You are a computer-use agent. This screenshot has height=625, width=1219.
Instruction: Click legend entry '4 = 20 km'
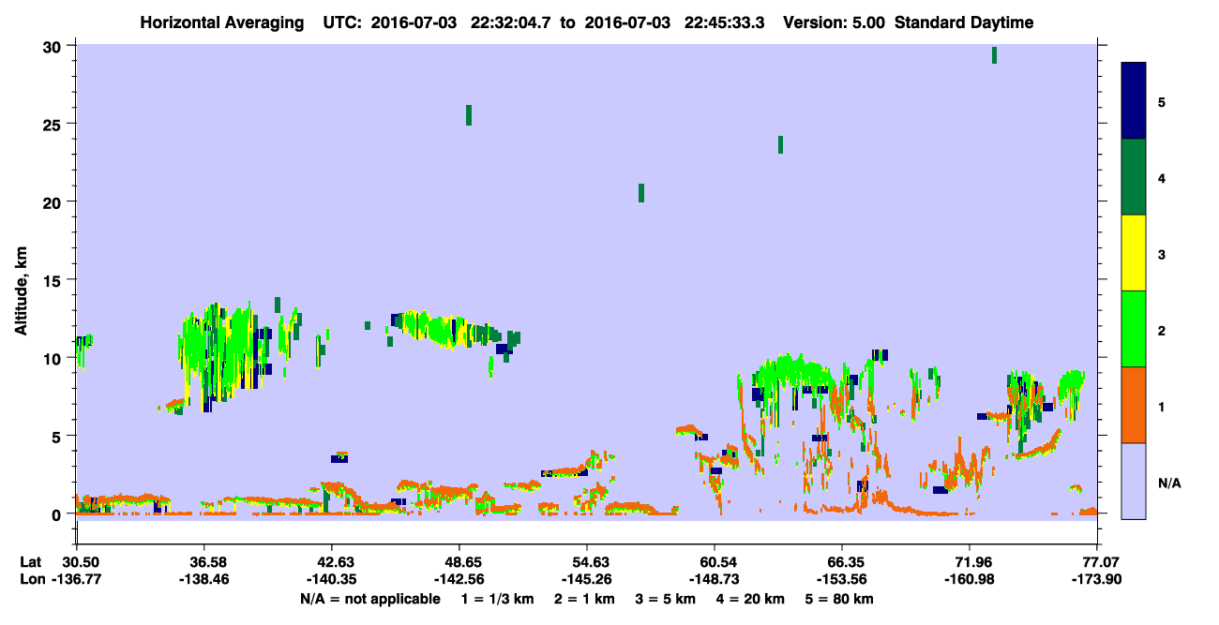pos(749,599)
